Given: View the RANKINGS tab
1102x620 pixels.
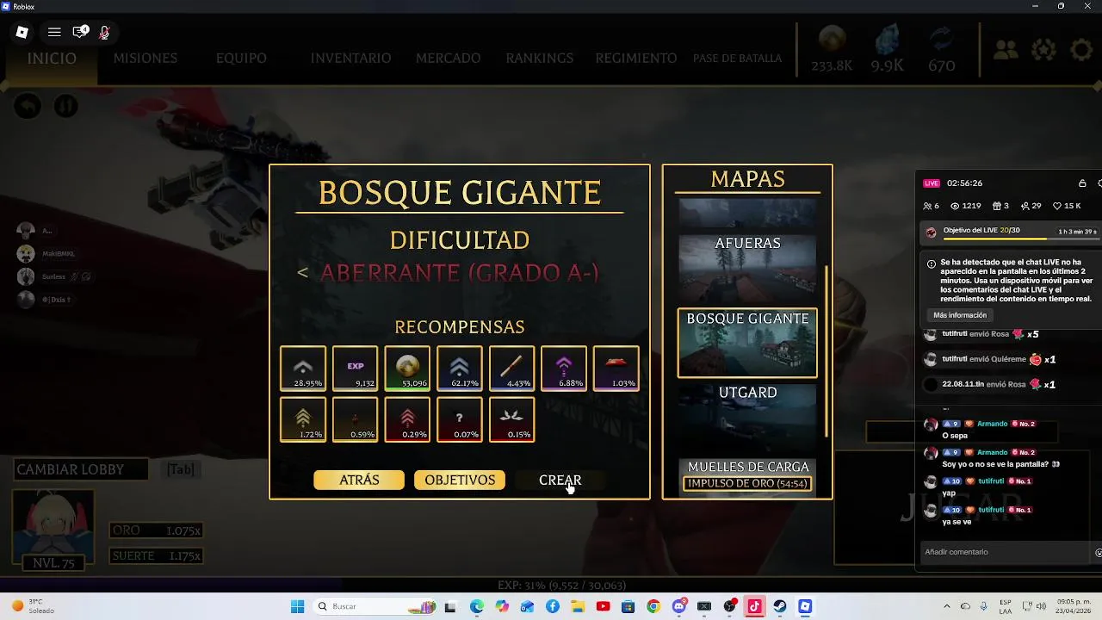Looking at the screenshot, I should tap(539, 59).
